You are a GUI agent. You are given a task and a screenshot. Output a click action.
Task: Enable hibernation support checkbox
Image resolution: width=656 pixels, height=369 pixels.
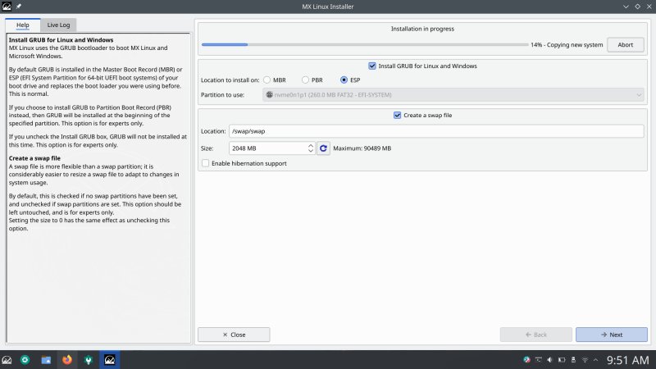tap(206, 163)
